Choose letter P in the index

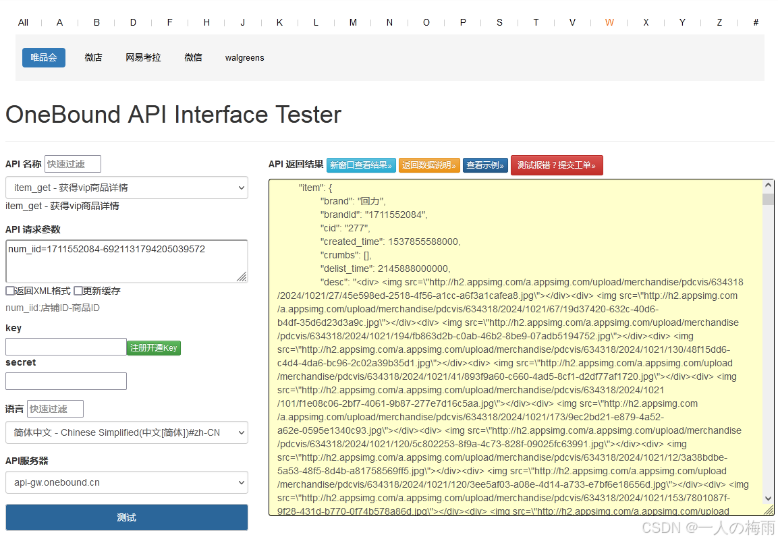pos(463,22)
